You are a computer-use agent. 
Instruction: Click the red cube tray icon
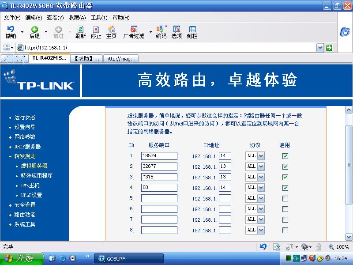[312, 258]
